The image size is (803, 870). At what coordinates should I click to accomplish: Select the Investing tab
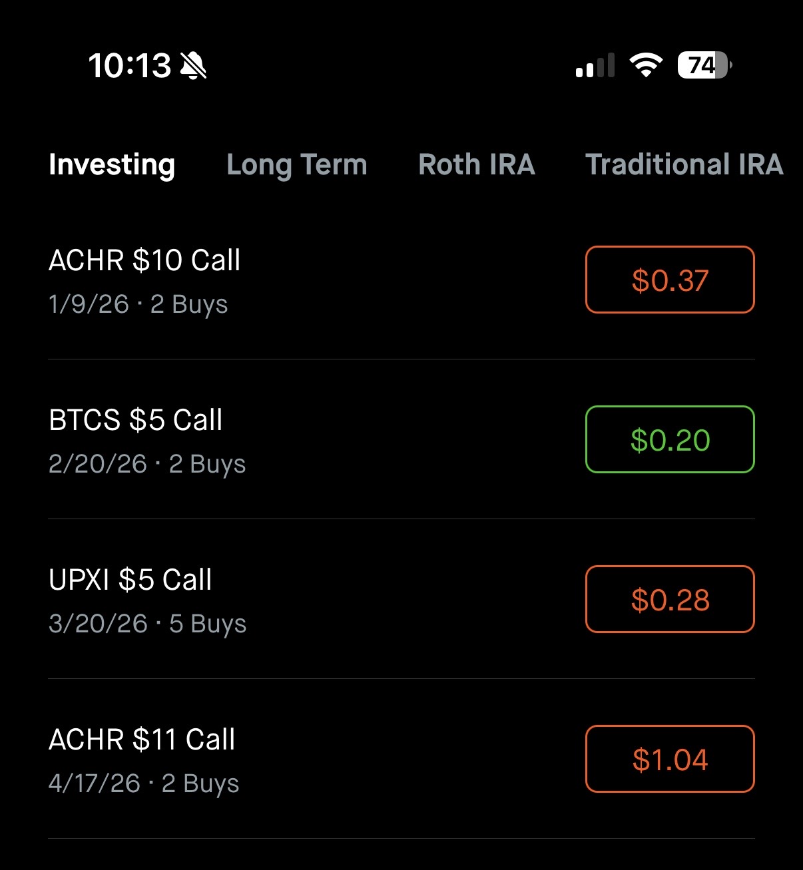112,164
